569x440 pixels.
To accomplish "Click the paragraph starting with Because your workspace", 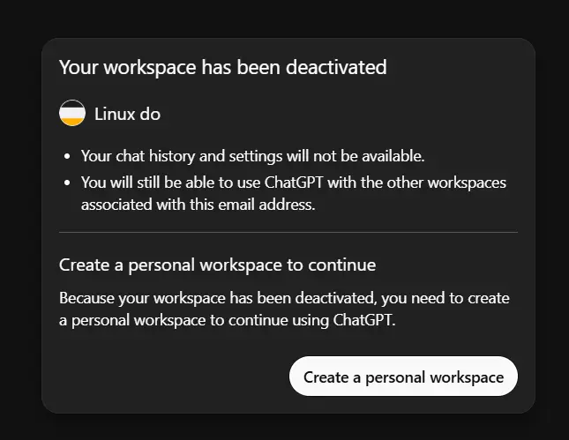I will pyautogui.click(x=284, y=309).
